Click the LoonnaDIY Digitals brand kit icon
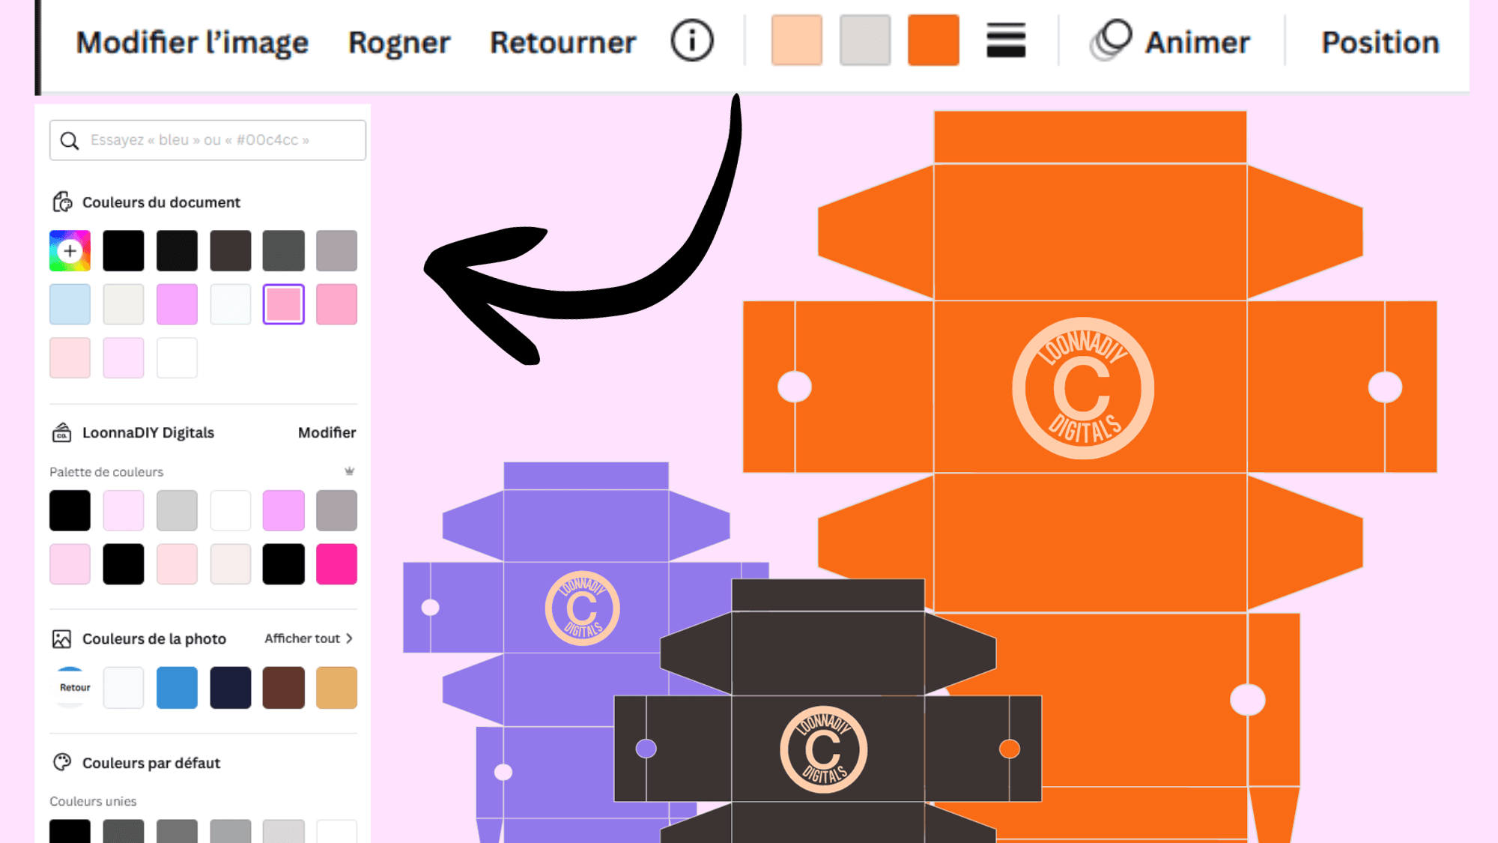Viewport: 1498px width, 843px height. [62, 432]
